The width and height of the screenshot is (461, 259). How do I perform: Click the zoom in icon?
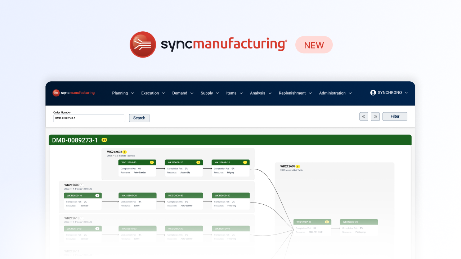tap(364, 116)
